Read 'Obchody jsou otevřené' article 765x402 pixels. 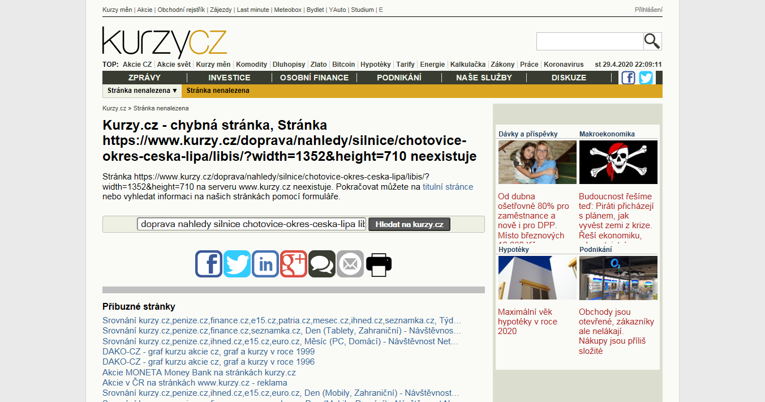coord(617,331)
